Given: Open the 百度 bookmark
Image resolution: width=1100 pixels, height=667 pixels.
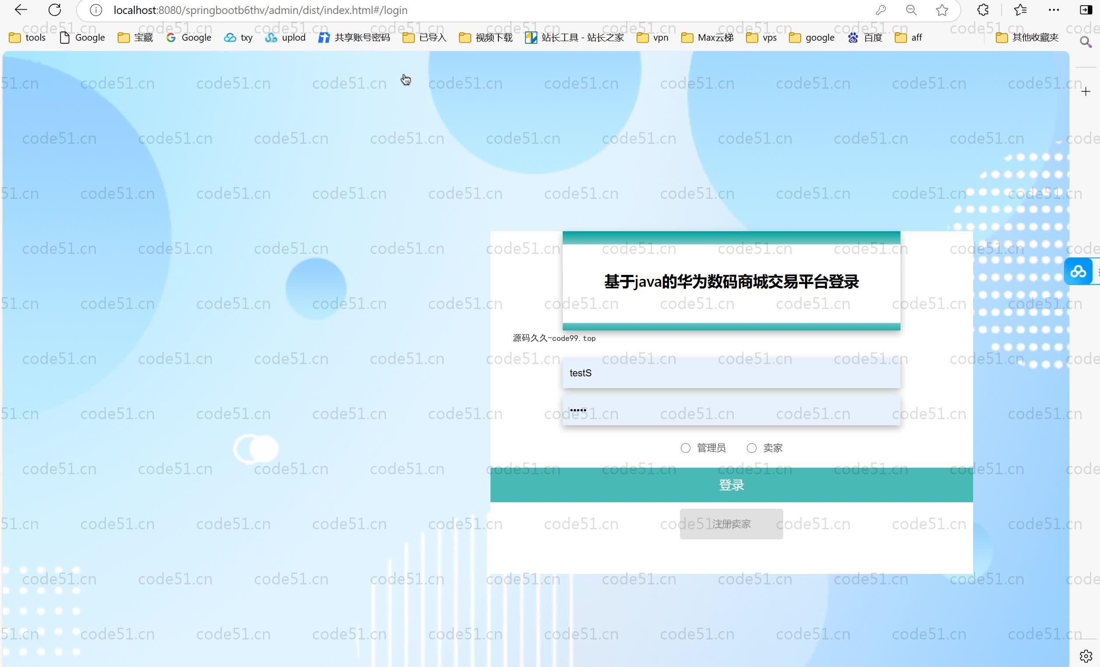Looking at the screenshot, I should (x=865, y=38).
